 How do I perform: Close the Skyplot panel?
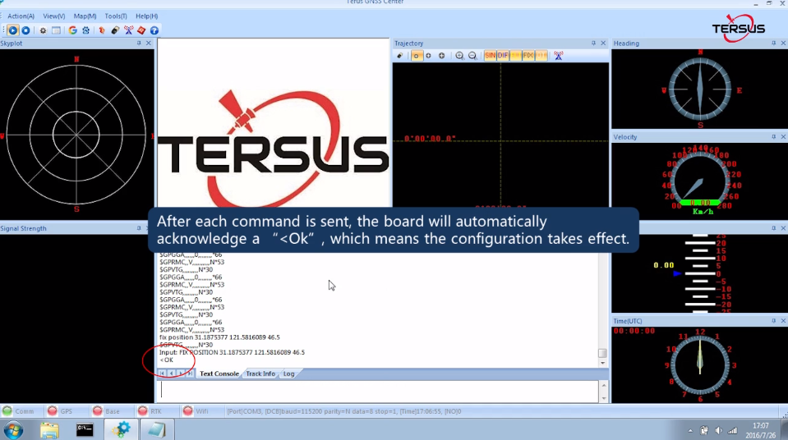[148, 44]
